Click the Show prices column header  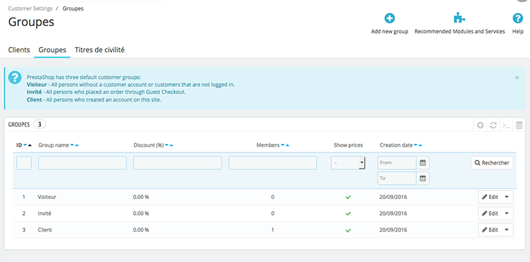click(x=348, y=145)
